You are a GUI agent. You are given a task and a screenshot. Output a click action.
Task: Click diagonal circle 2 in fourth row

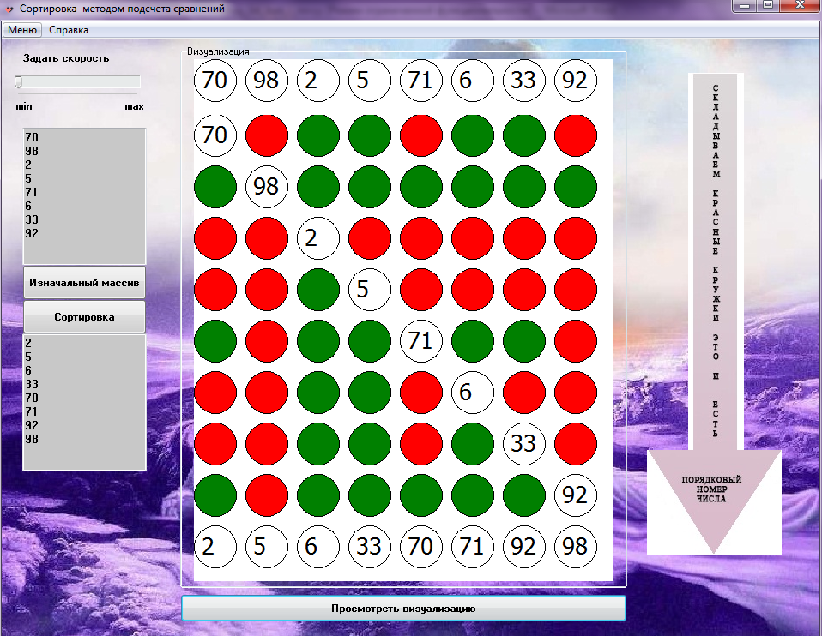pyautogui.click(x=317, y=237)
